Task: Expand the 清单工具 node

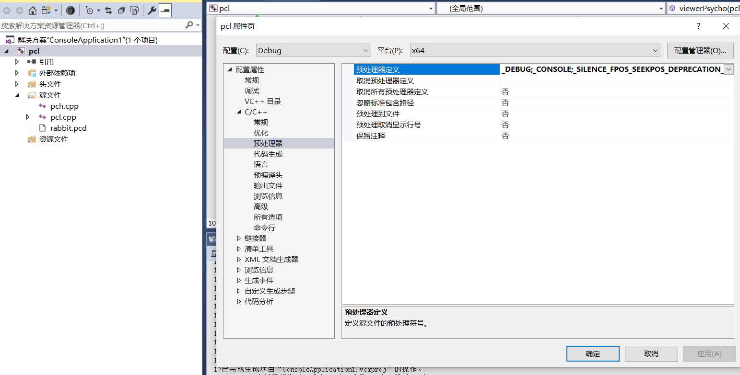Action: [x=239, y=249]
